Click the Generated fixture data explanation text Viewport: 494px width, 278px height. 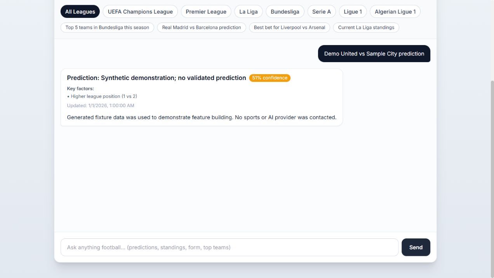[202, 117]
